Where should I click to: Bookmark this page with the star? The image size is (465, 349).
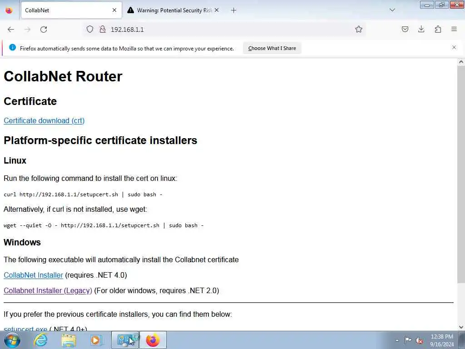pyautogui.click(x=359, y=29)
